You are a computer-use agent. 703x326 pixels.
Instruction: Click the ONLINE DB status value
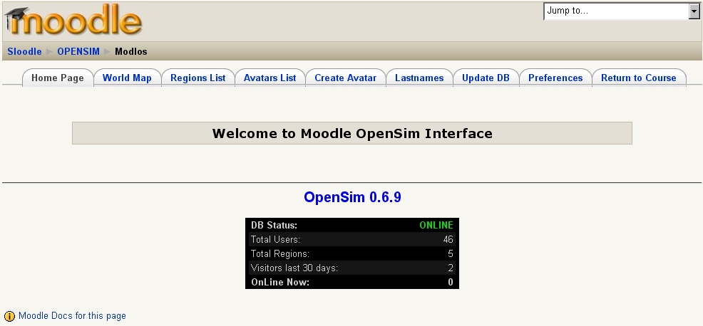click(436, 225)
